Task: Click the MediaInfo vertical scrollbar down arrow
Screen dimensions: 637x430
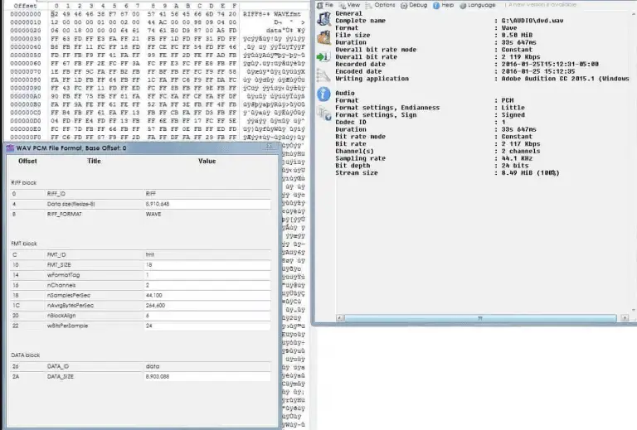Action: pos(634,310)
